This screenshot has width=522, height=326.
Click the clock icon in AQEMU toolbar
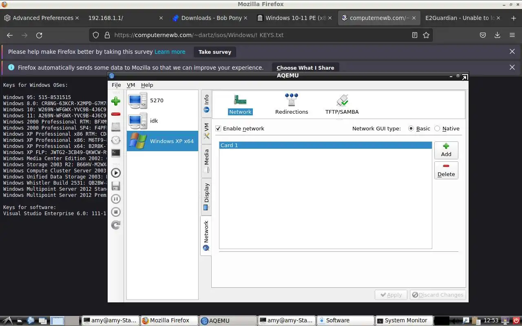point(116,140)
